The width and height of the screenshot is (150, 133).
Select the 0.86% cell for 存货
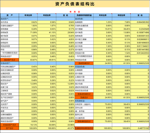tap(28, 49)
